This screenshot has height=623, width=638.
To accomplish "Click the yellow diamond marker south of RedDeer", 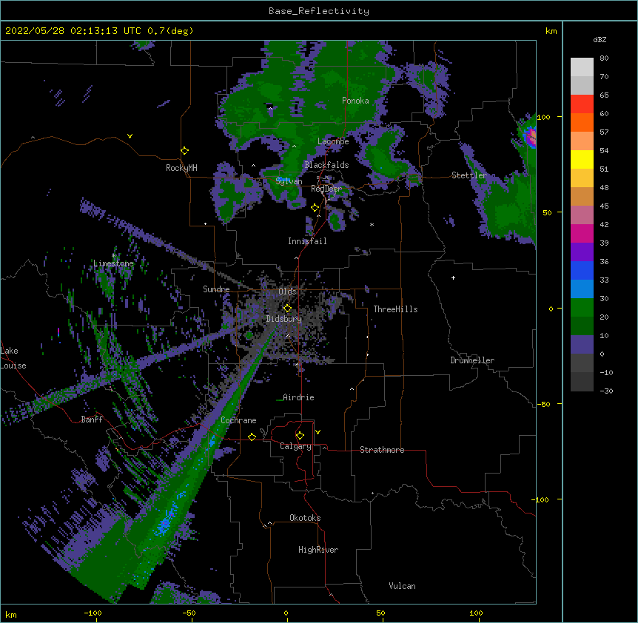I will pos(315,208).
